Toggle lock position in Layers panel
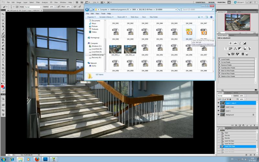The height and width of the screenshot is (162, 259). [228, 99]
